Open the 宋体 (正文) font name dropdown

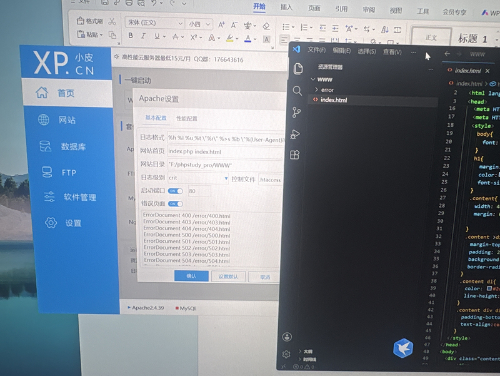(x=180, y=24)
